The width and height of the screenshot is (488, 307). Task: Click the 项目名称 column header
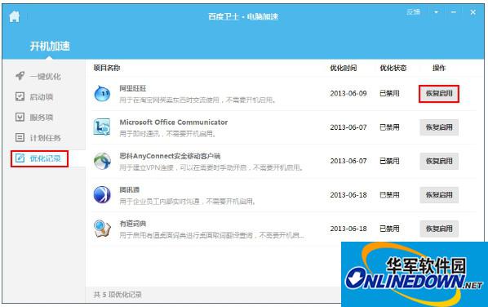click(x=107, y=68)
